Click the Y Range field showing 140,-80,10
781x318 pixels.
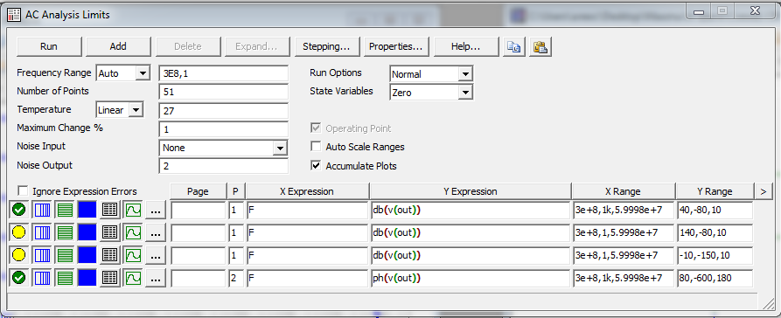715,232
